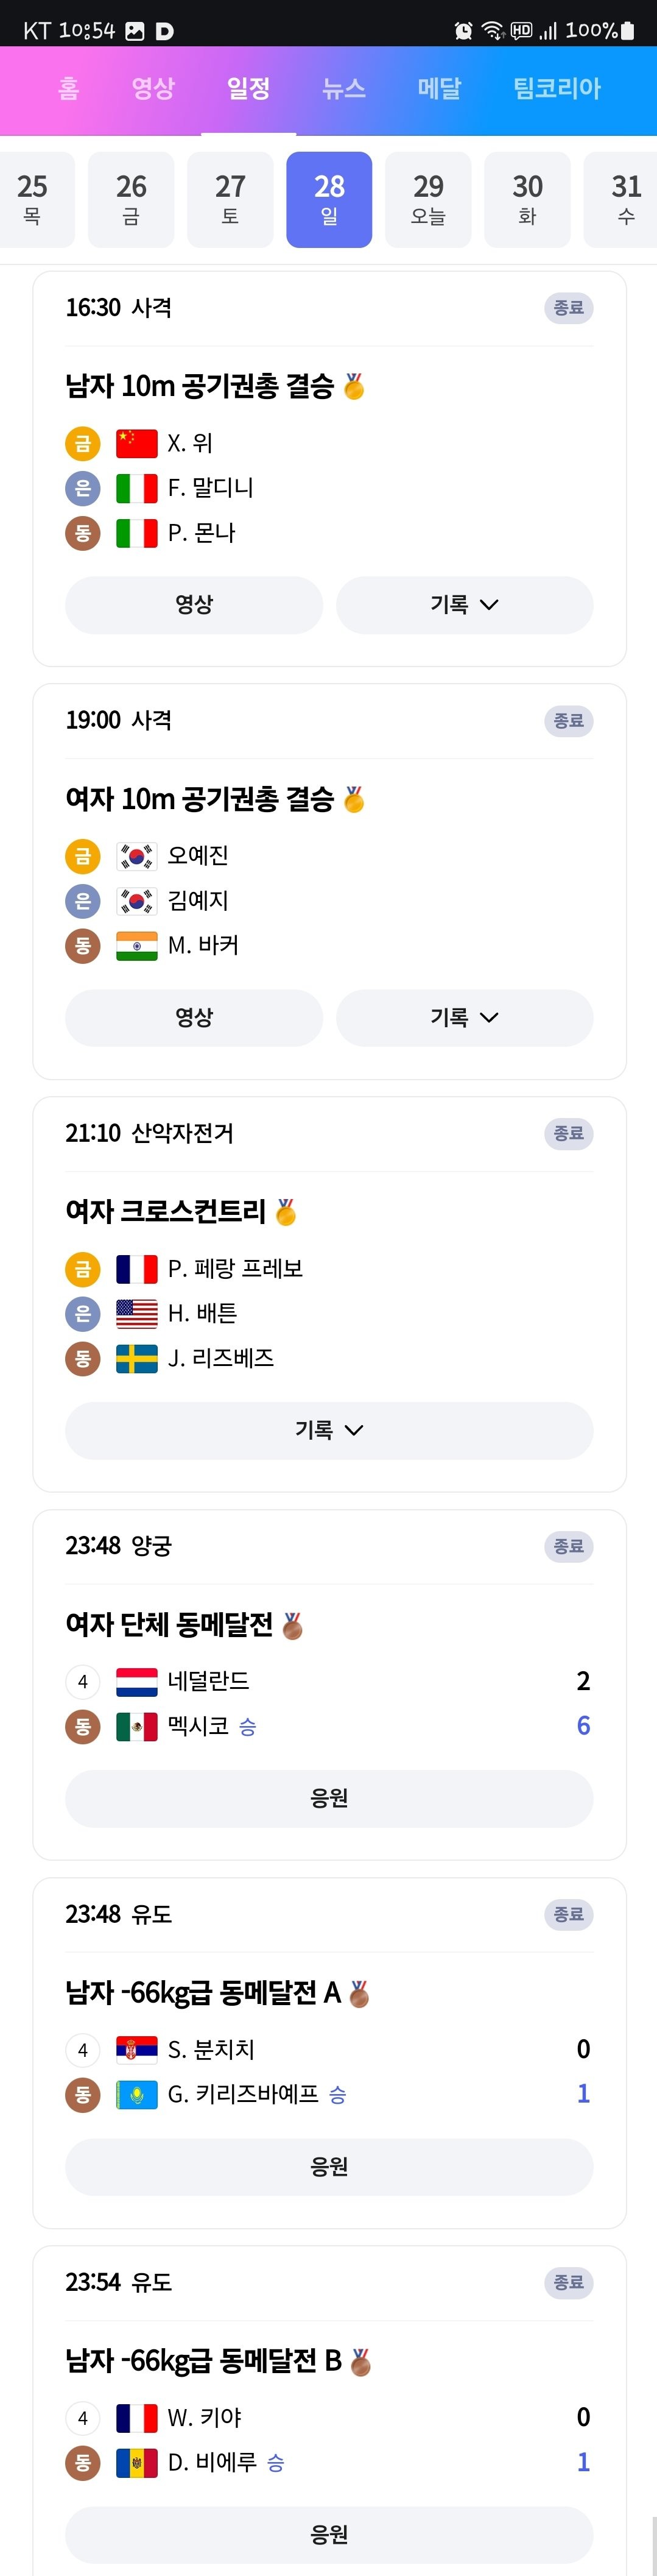
Task: Expand 기록 under 여자 크로스컨트리
Action: [x=329, y=1431]
